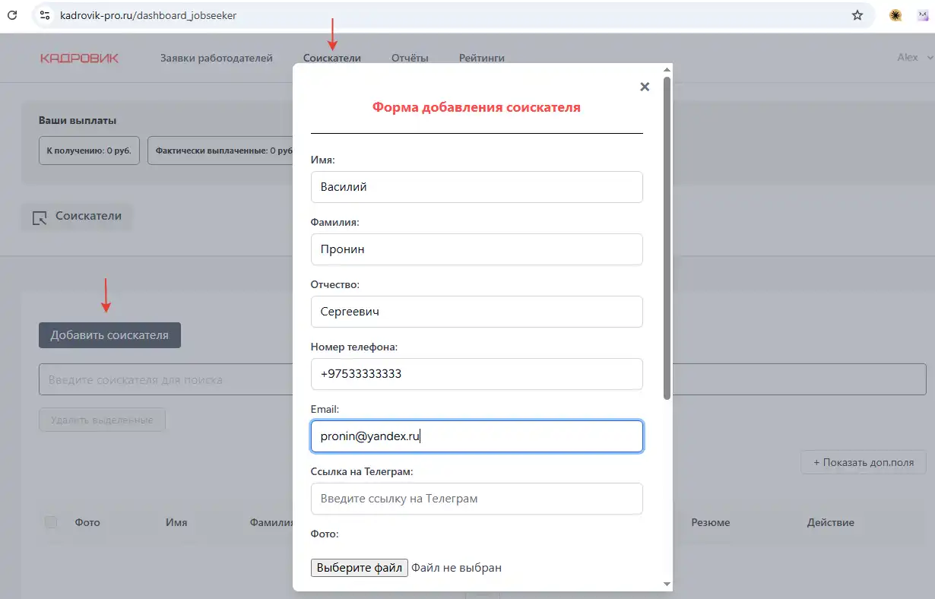The width and height of the screenshot is (935, 599).
Task: Click the modal's vertical scrollbar thumb
Action: 667,237
